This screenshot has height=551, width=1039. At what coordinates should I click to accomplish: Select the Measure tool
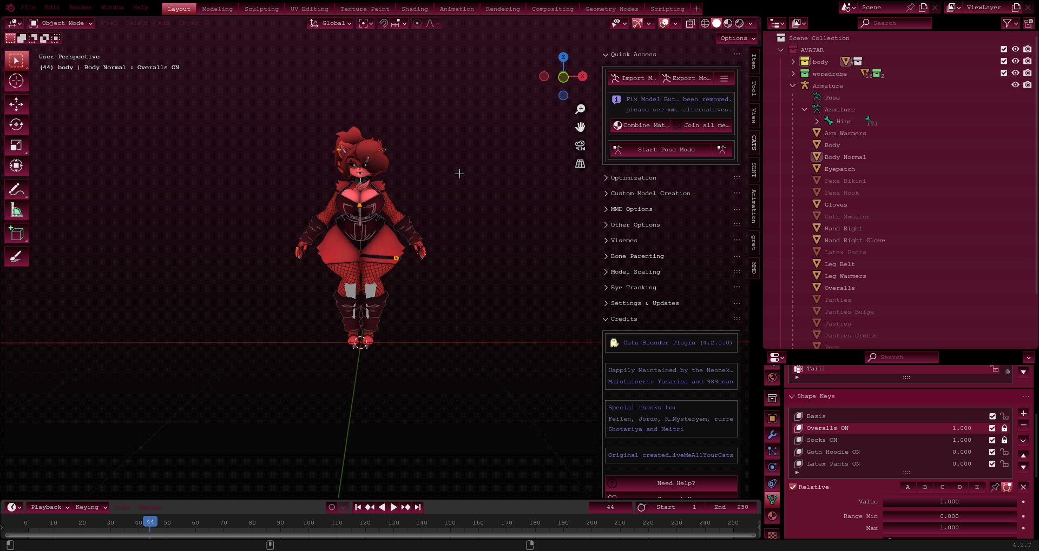pos(16,210)
